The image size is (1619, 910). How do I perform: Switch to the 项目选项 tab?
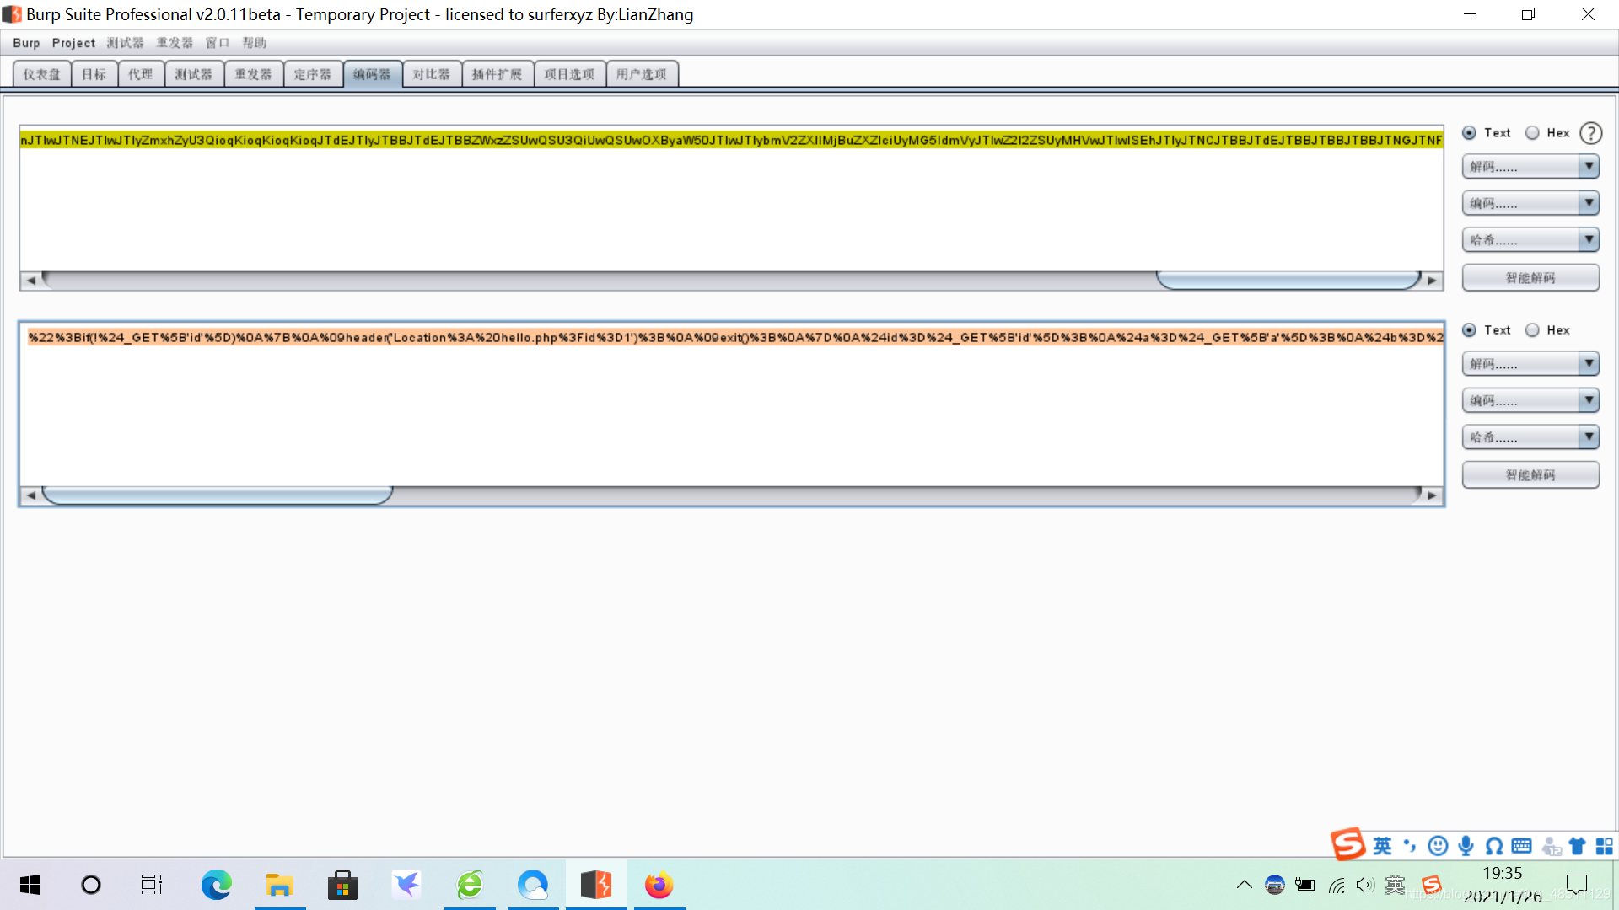click(x=570, y=74)
